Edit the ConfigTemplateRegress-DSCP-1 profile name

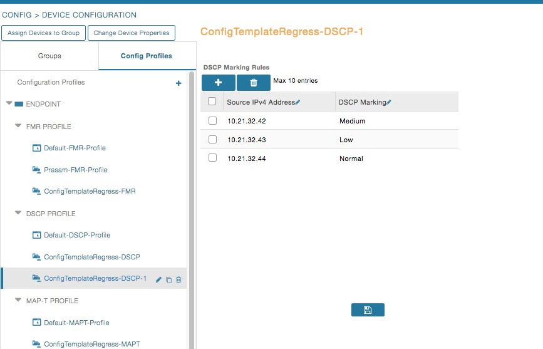point(158,279)
